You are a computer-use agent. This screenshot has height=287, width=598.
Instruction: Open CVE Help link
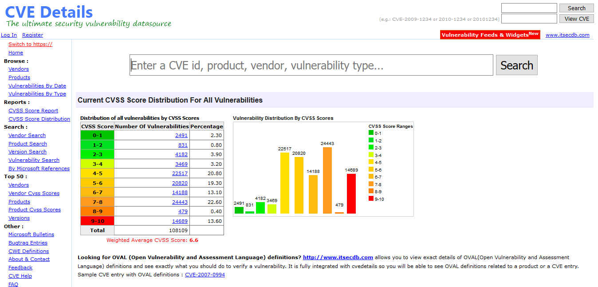(20, 276)
